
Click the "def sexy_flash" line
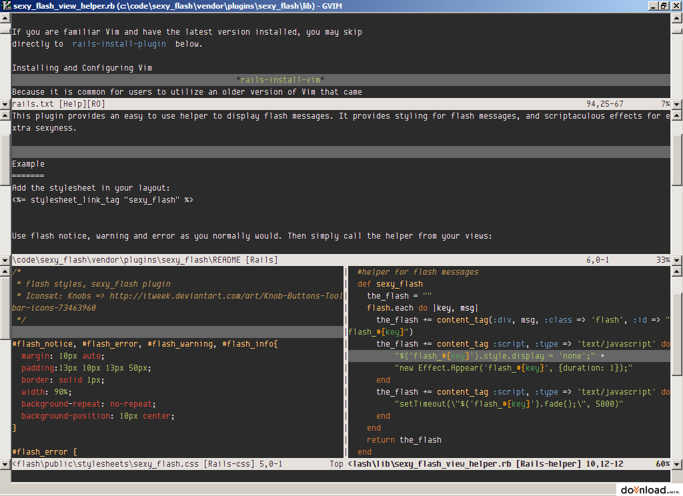click(x=390, y=284)
